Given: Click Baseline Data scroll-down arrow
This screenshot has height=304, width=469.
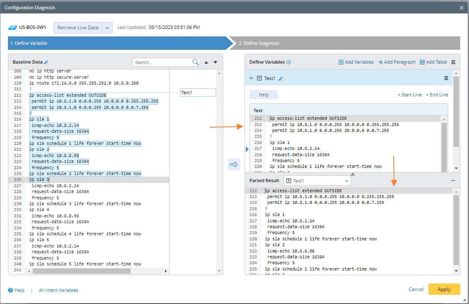Looking at the screenshot, I should 219,271.
